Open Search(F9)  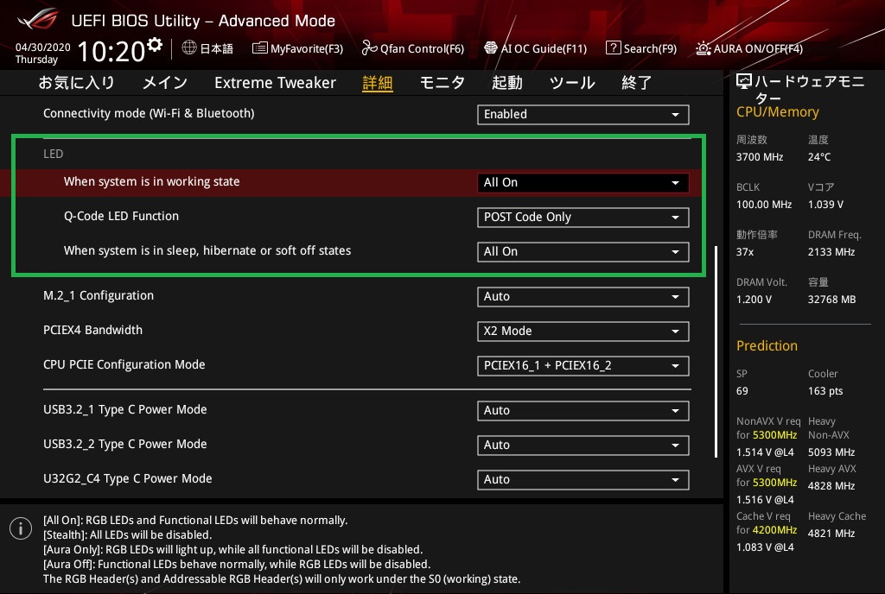point(641,48)
